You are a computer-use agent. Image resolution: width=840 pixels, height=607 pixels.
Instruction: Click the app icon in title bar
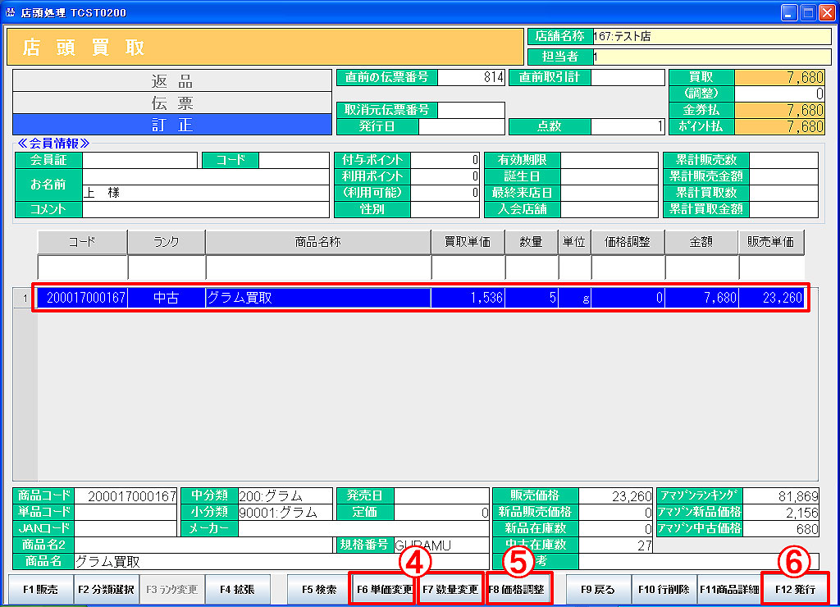pos(10,13)
